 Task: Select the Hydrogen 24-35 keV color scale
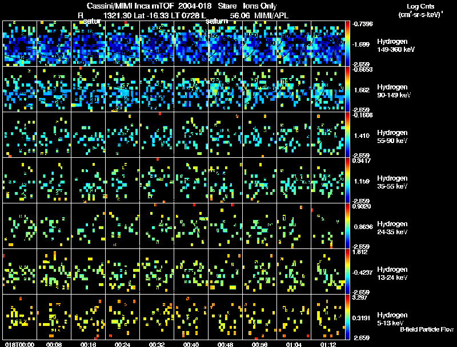tap(347, 226)
